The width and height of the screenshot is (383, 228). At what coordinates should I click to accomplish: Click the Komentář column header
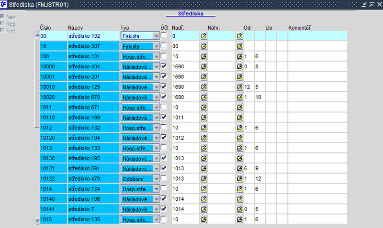click(x=300, y=28)
